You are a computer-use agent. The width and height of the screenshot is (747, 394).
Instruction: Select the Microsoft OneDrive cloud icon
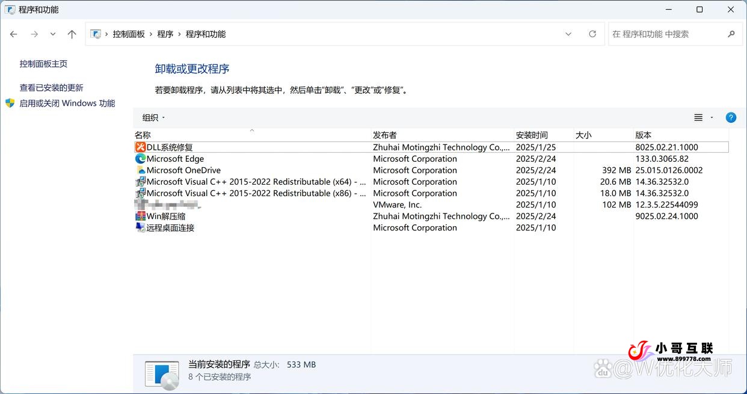(140, 170)
